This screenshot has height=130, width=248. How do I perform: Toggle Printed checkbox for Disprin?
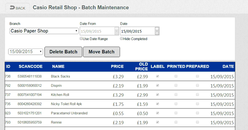coord(176,86)
